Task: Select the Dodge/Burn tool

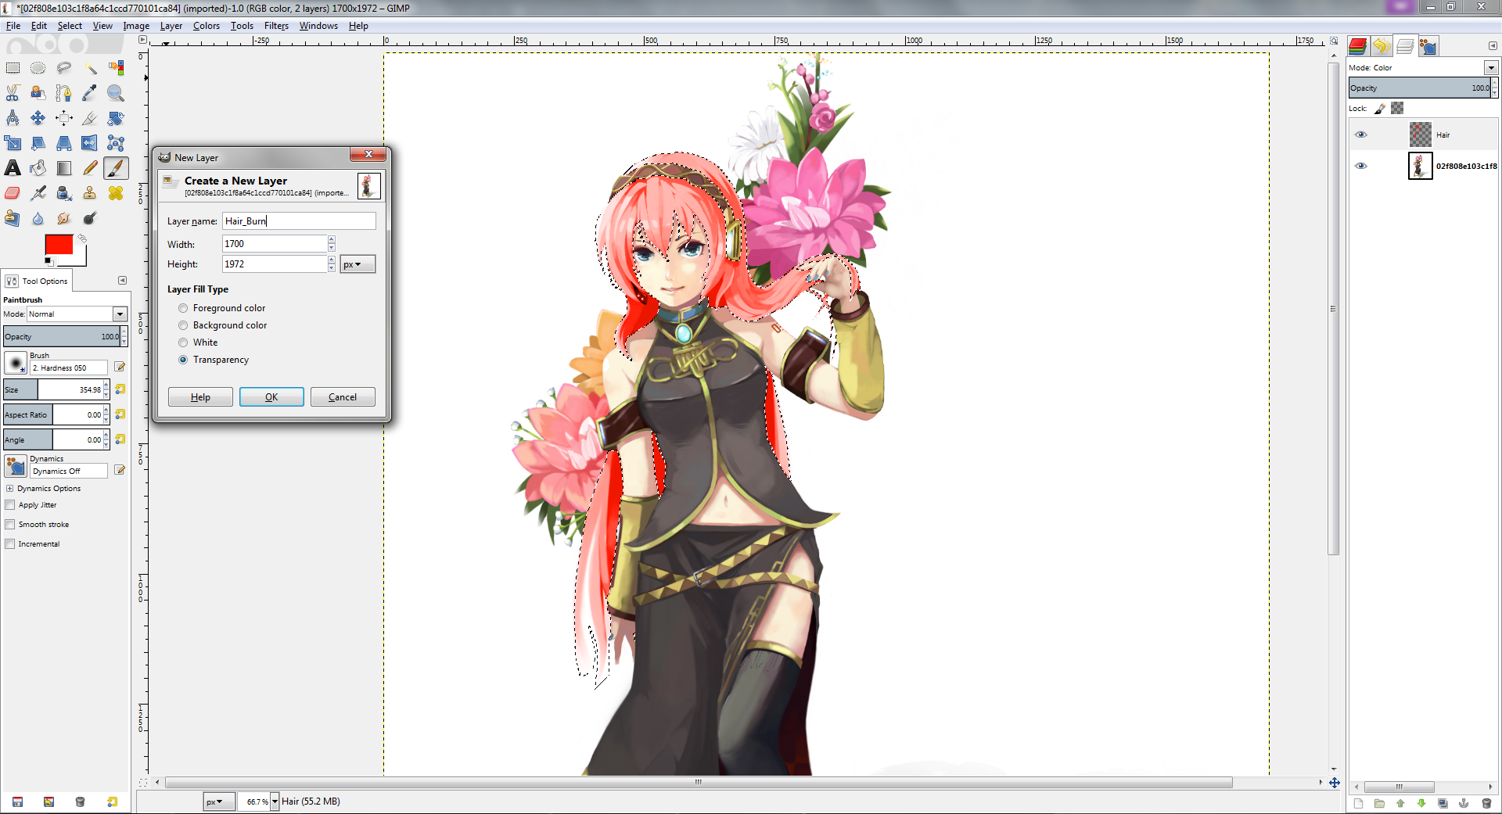Action: pyautogui.click(x=90, y=218)
